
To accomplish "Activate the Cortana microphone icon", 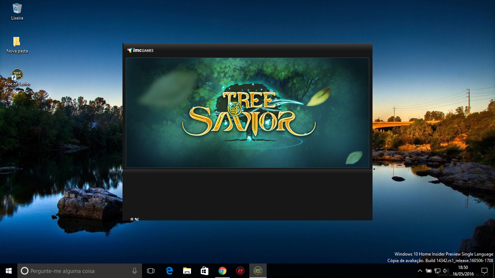I will point(134,271).
